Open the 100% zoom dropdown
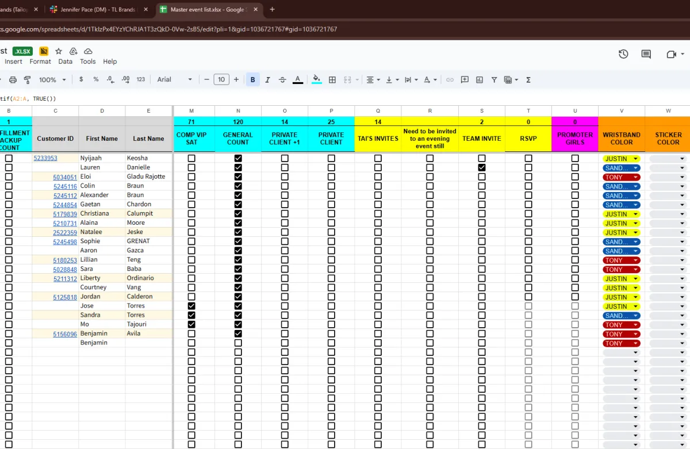The height and width of the screenshot is (449, 690). point(52,80)
